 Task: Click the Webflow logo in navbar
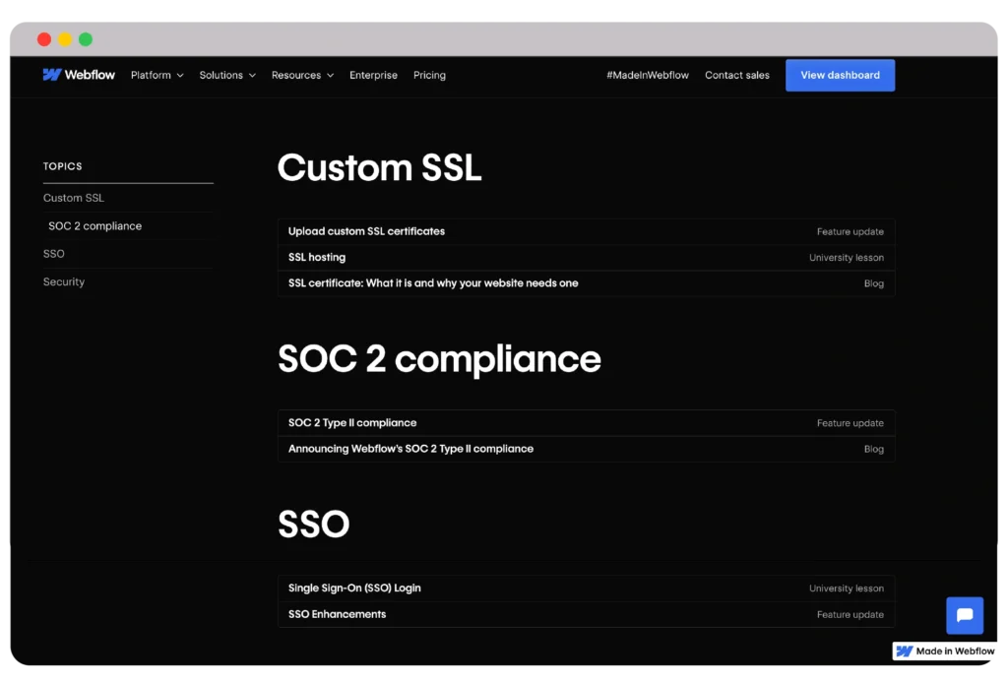point(79,75)
